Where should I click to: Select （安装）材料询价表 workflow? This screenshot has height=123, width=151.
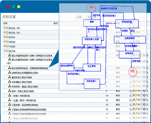21,96
